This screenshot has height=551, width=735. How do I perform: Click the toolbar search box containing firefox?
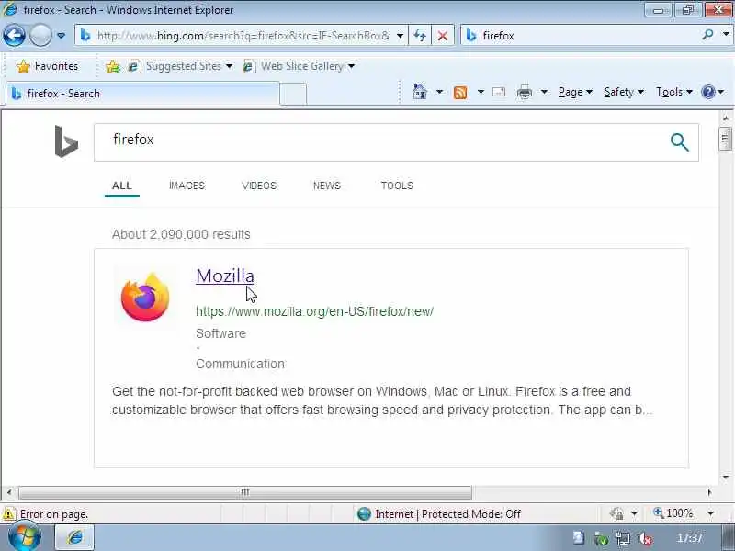tap(581, 36)
